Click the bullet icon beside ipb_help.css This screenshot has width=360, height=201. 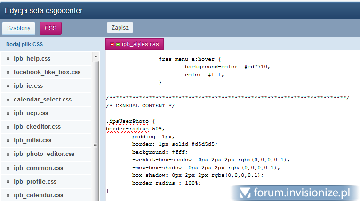[x=8, y=59]
